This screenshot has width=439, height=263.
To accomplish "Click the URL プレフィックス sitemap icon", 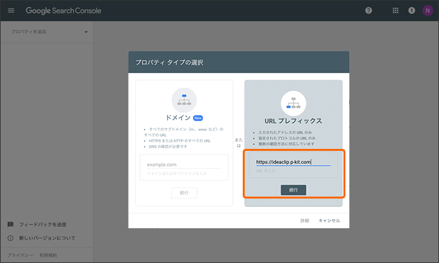I will pos(293,103).
